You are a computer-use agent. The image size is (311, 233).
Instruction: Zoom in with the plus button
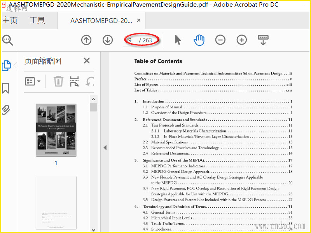click(242, 40)
